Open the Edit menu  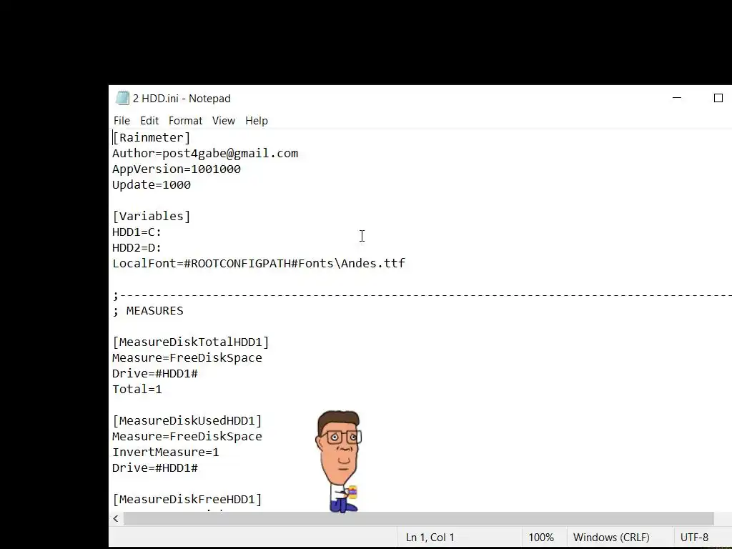(x=149, y=120)
